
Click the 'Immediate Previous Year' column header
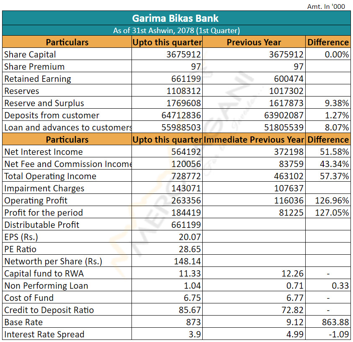[254, 140]
